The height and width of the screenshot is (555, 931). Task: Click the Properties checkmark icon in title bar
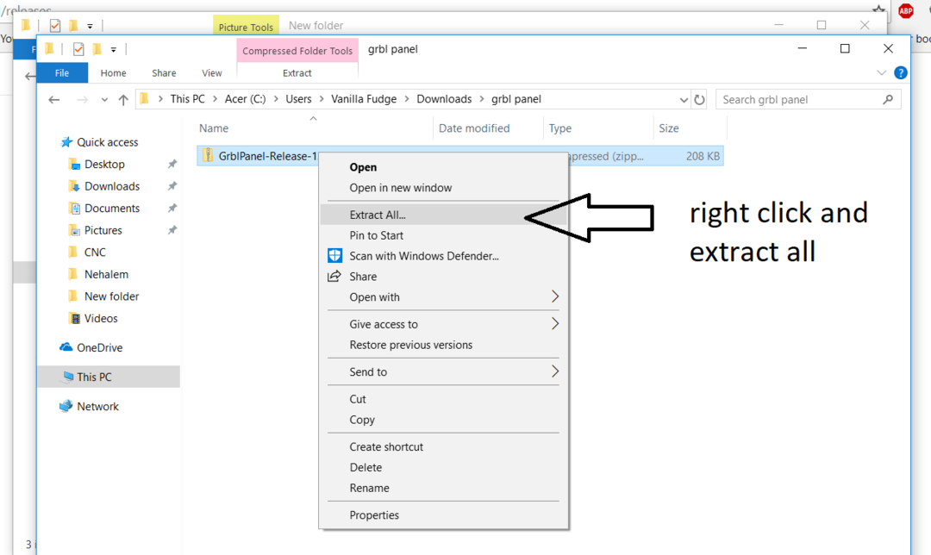78,49
